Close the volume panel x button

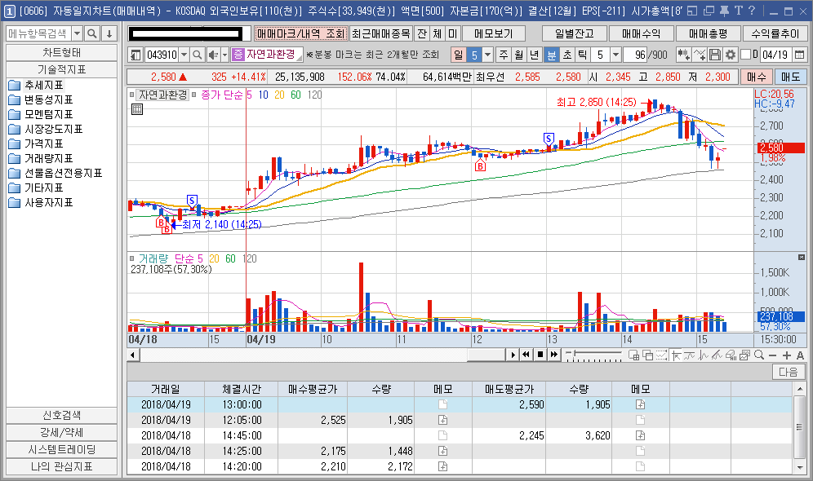[x=801, y=258]
